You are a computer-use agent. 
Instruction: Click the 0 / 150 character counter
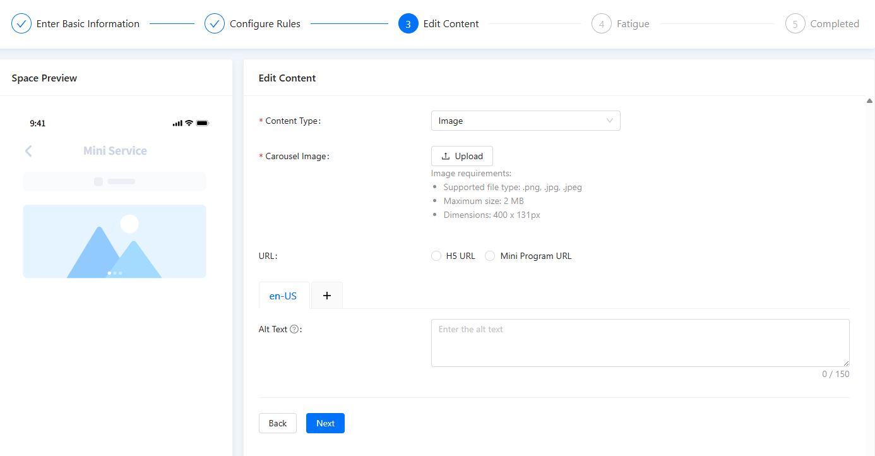(835, 374)
